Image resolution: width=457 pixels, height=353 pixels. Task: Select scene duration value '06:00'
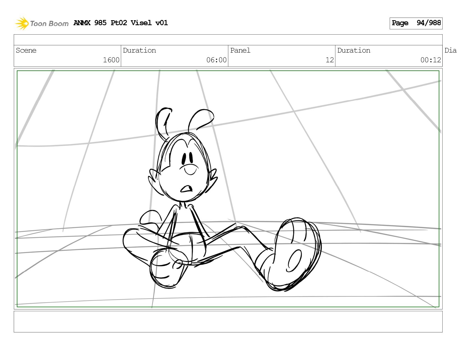click(216, 60)
